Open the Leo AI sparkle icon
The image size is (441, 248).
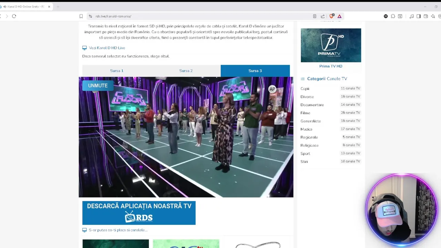[433, 16]
